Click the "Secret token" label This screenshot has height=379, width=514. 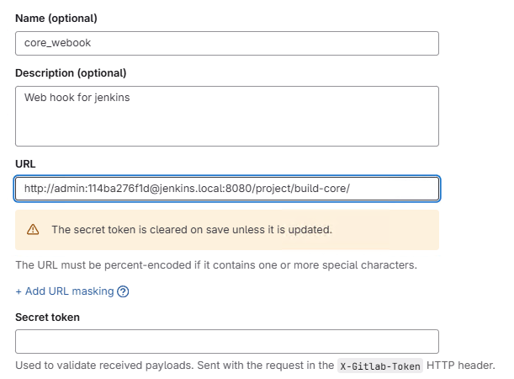48,317
